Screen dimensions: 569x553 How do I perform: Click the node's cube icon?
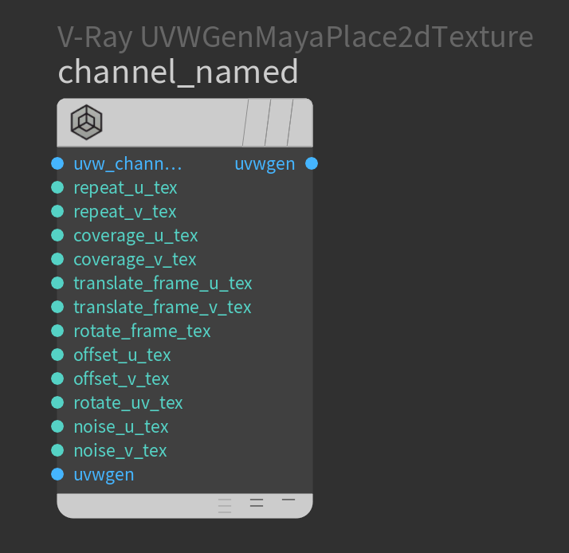tap(86, 122)
